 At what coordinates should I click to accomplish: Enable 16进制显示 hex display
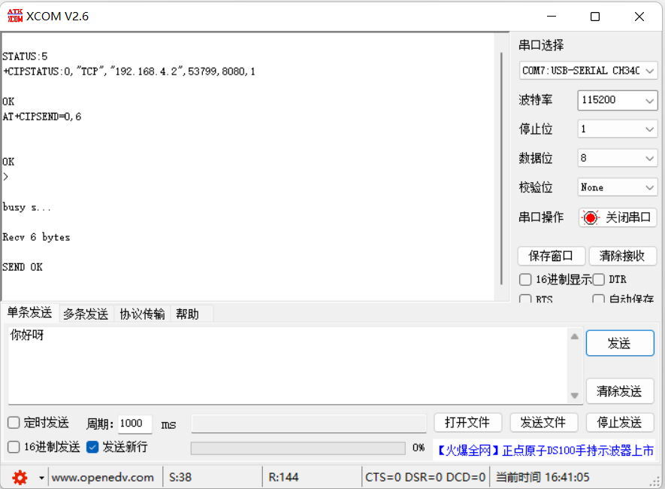[525, 280]
